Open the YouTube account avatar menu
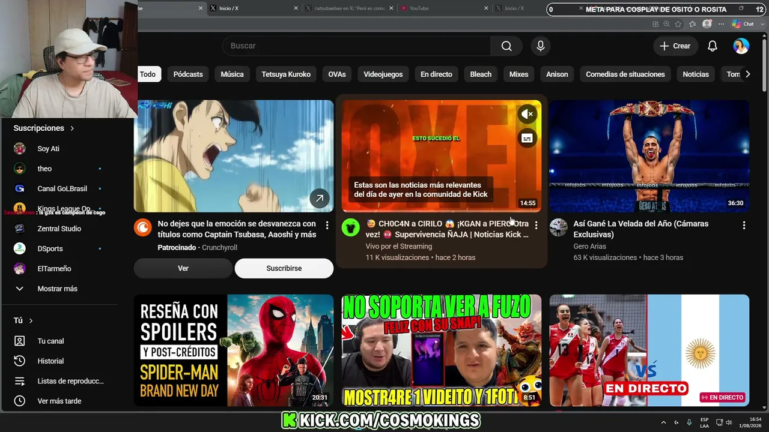The height and width of the screenshot is (432, 769). [x=741, y=46]
